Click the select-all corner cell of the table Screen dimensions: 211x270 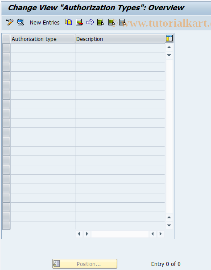(6, 39)
